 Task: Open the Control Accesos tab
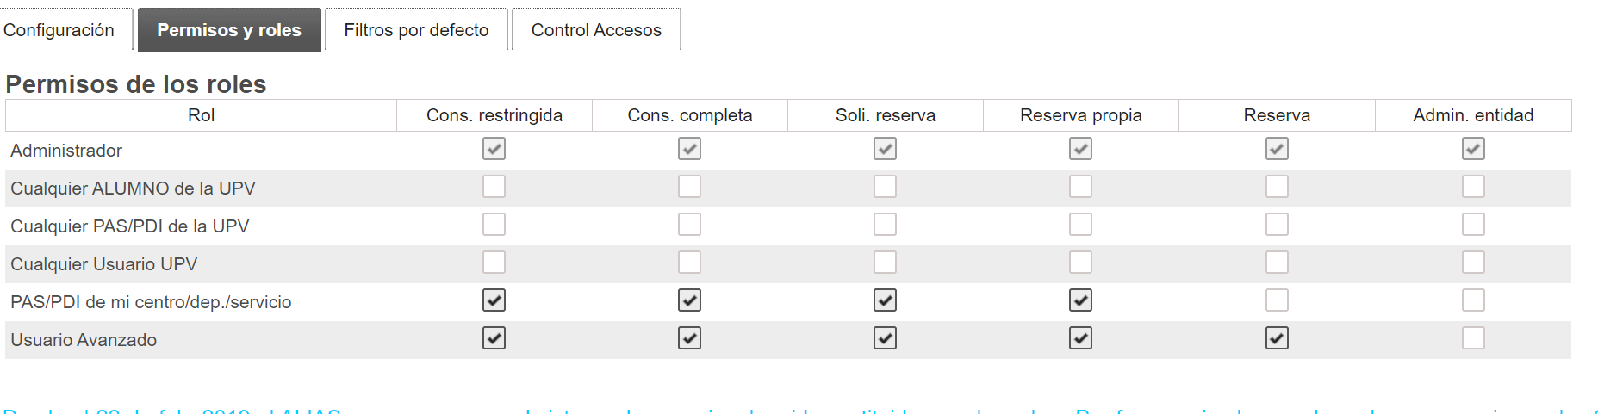pyautogui.click(x=596, y=30)
